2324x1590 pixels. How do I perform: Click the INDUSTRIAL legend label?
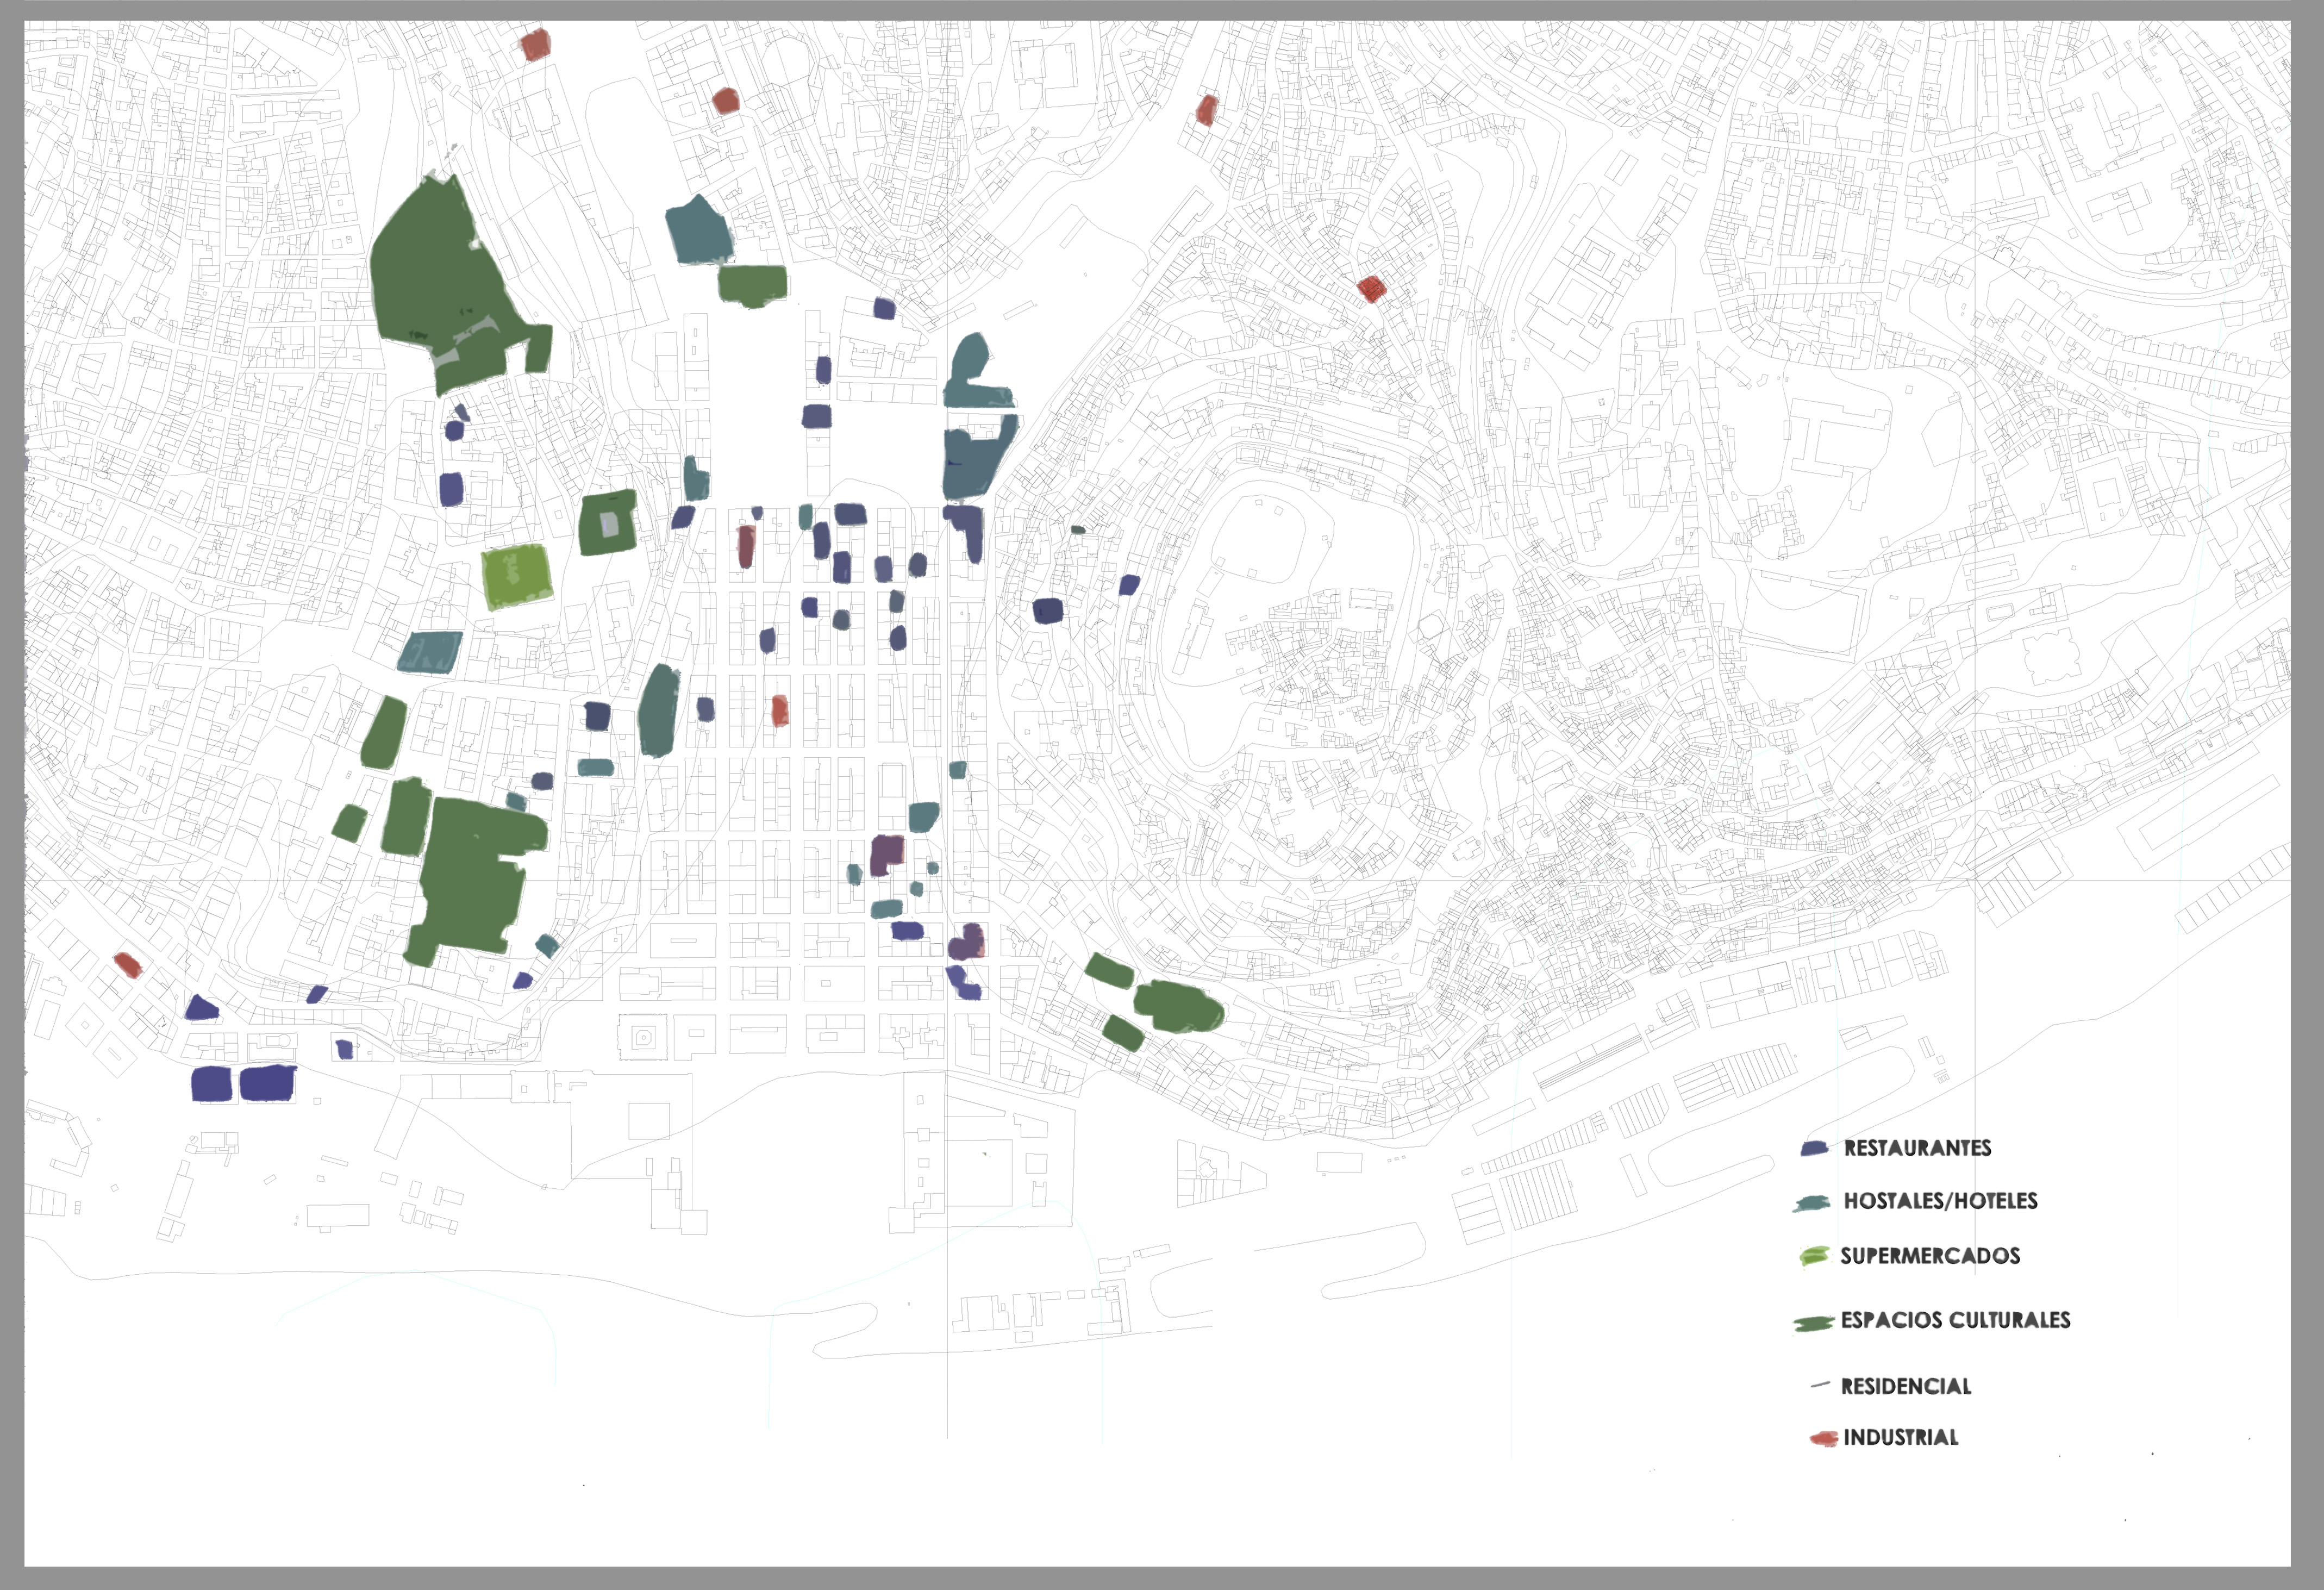click(1901, 1438)
